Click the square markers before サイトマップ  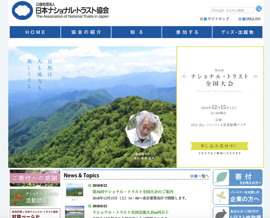point(203,19)
